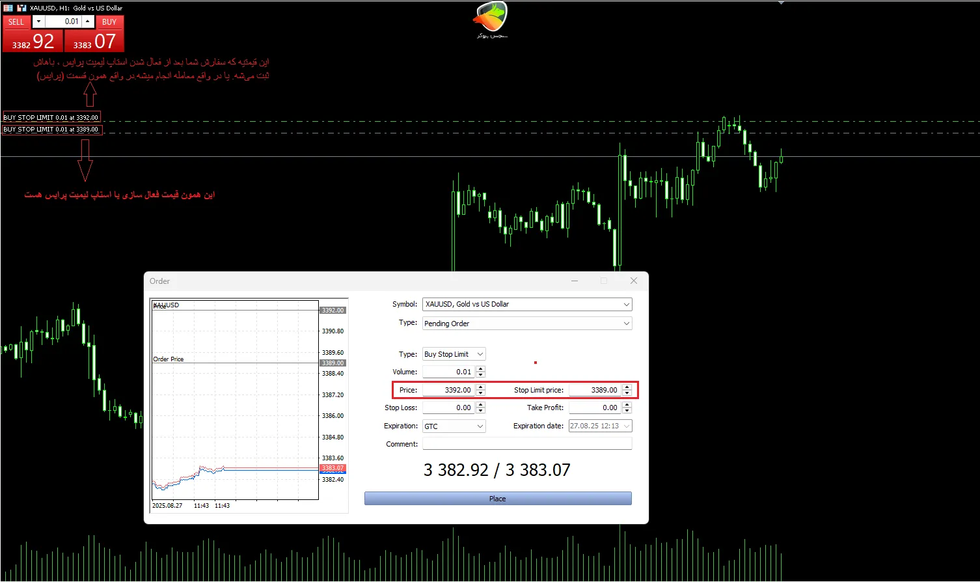Decrease Stop Loss using down arrow
980x582 pixels.
pos(480,410)
